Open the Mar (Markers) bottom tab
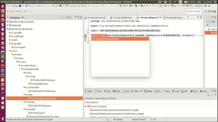 tap(89, 91)
